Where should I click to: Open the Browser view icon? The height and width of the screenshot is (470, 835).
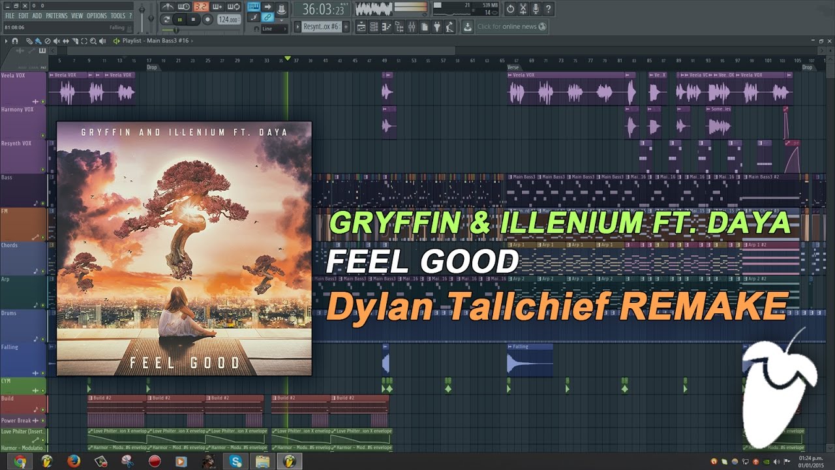click(398, 27)
